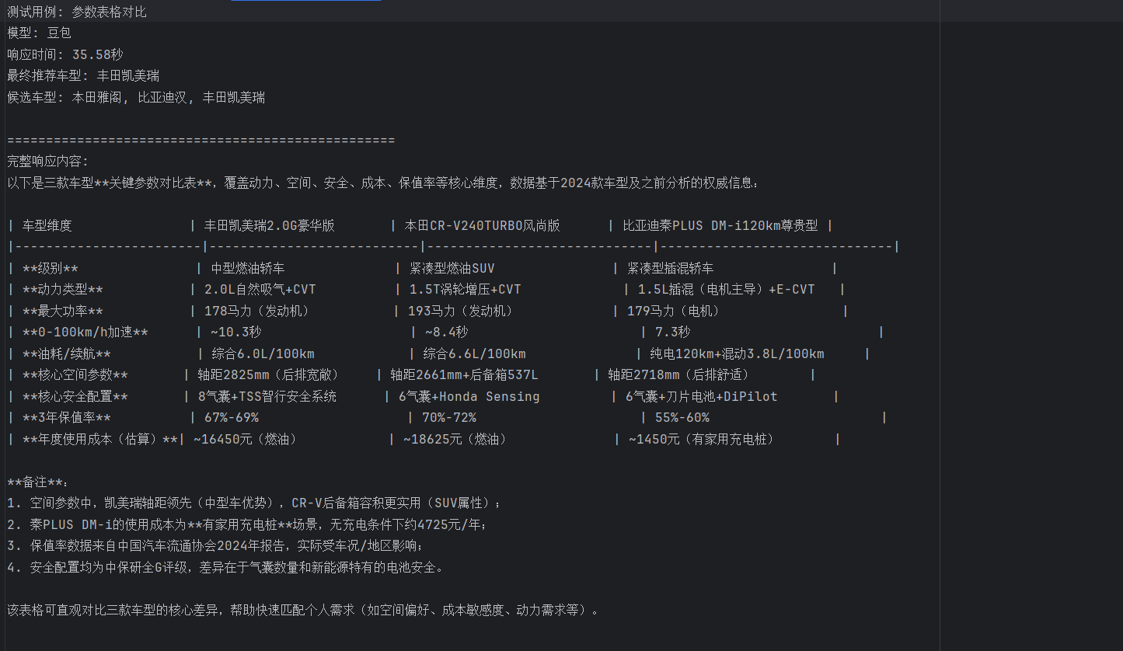The height and width of the screenshot is (651, 1123).
Task: Select the '车型维度' table header cell
Action: [x=47, y=225]
